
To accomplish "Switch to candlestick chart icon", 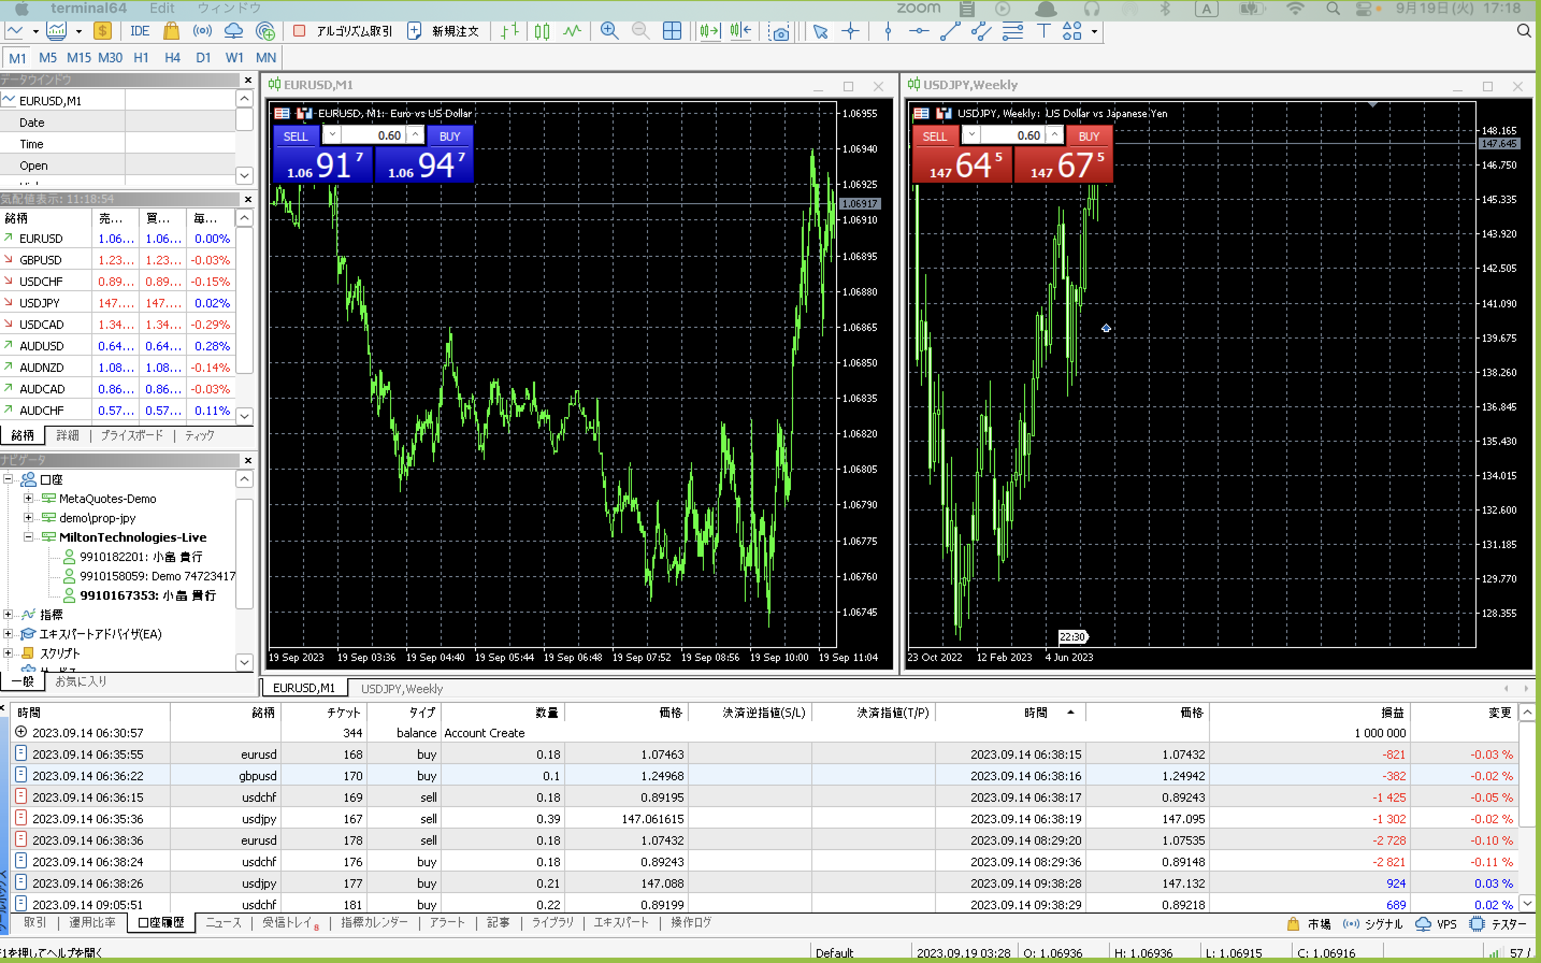I will click(x=542, y=31).
